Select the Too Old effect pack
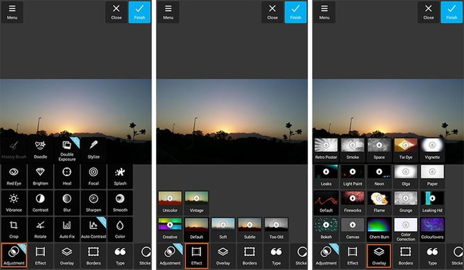 [276, 229]
